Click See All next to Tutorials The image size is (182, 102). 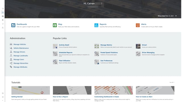click(172, 82)
